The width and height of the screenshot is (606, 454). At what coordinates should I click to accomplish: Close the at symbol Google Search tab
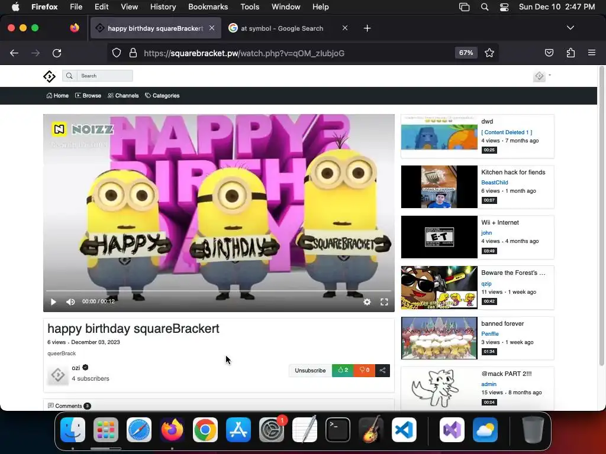pyautogui.click(x=345, y=28)
